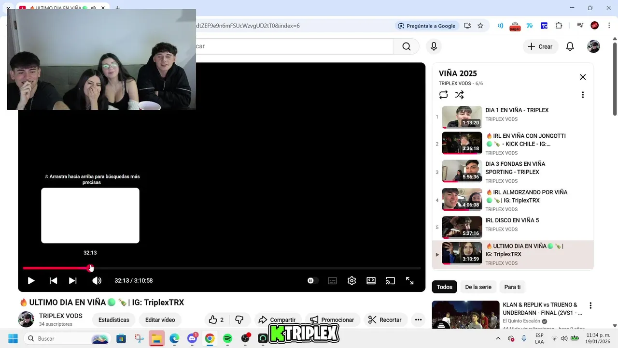This screenshot has width=618, height=348.
Task: Close the VIÑA 2025 playlist panel
Action: pos(583,77)
